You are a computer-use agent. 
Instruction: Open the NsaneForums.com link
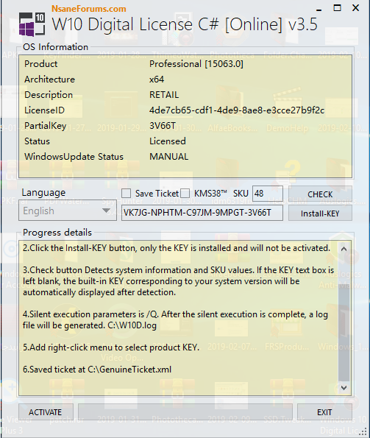[89, 9]
